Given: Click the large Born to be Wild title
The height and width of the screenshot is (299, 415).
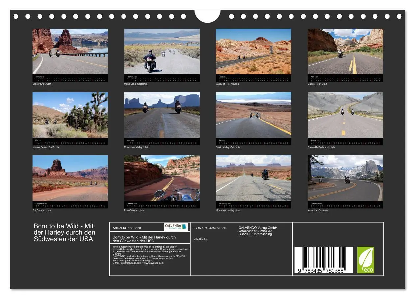Looking at the screenshot, I should pos(64,232).
